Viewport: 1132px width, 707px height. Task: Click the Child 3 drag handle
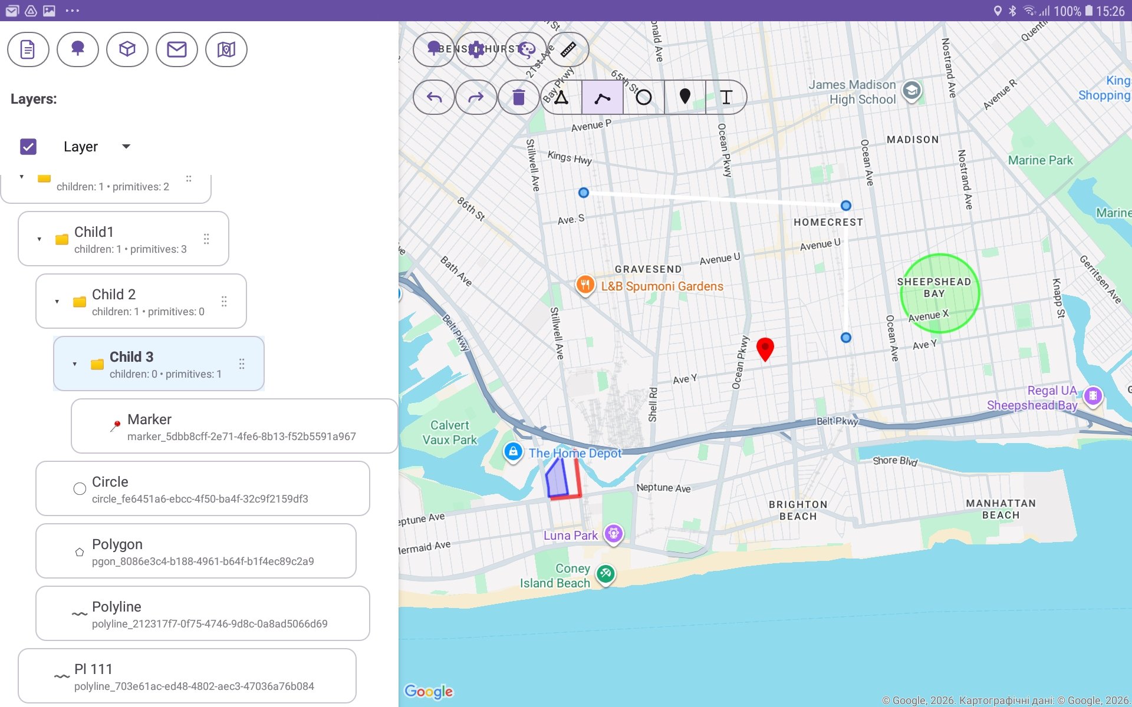(x=242, y=364)
